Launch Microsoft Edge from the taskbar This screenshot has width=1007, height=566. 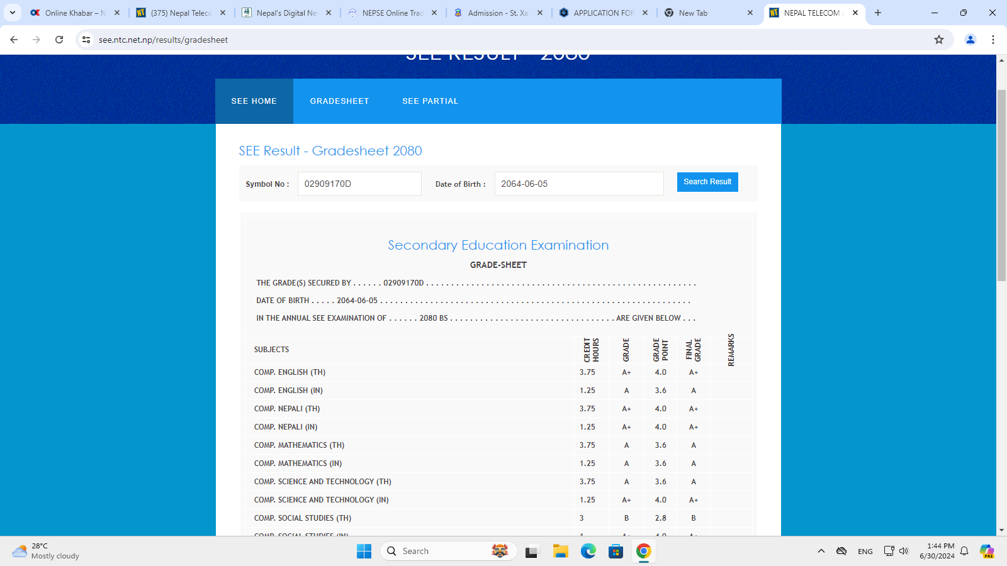pos(588,552)
